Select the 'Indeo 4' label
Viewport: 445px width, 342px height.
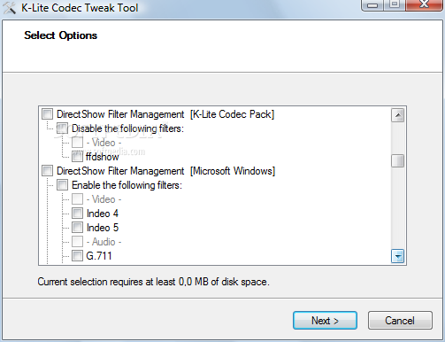(103, 214)
